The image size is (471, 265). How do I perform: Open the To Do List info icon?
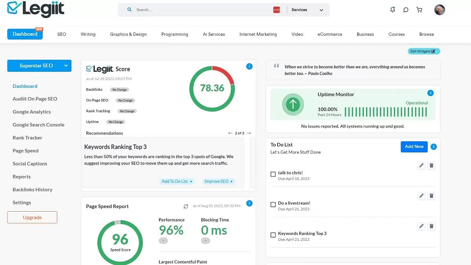coord(434,146)
